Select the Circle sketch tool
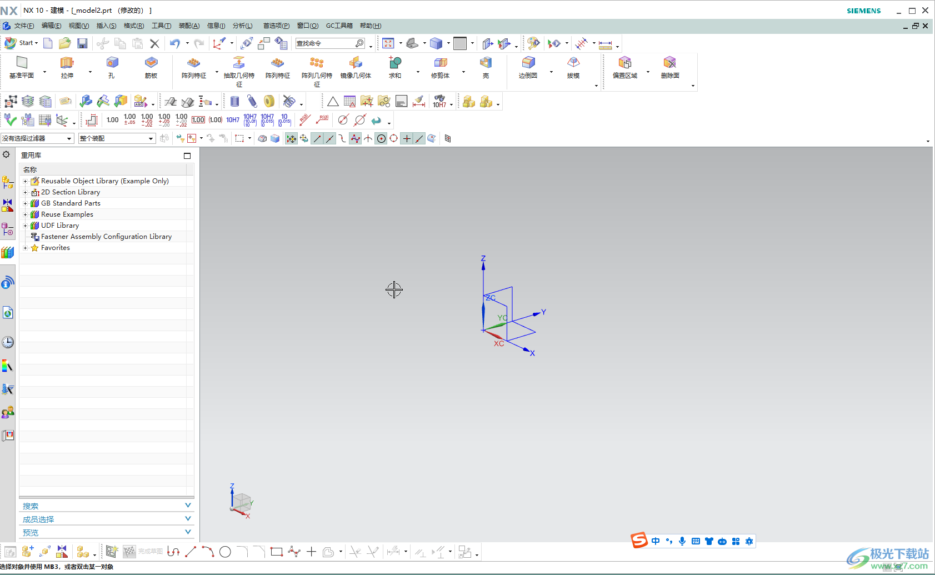The height and width of the screenshot is (575, 935). tap(225, 552)
